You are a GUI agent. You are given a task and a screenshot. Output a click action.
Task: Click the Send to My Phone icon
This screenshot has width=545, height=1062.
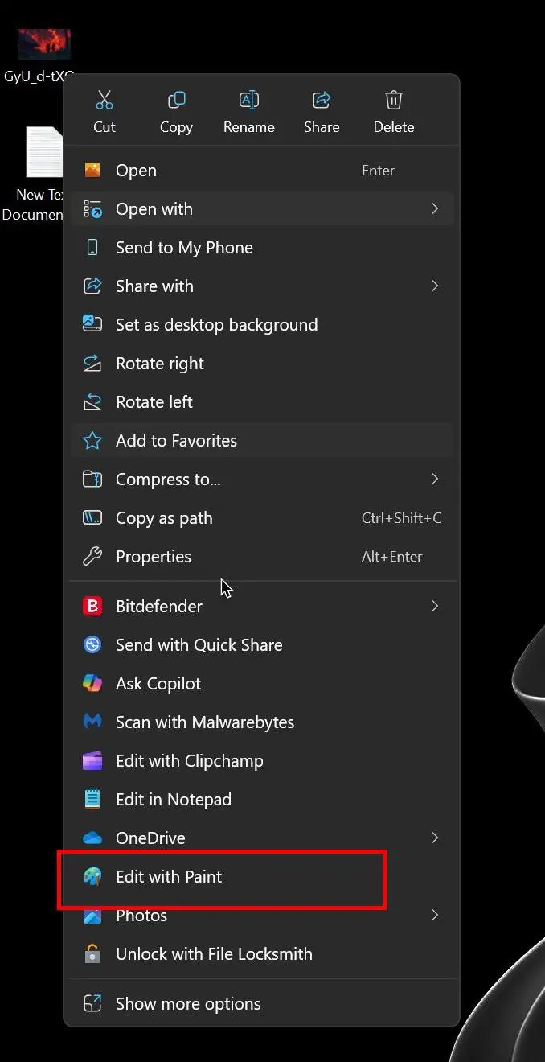[x=92, y=248]
